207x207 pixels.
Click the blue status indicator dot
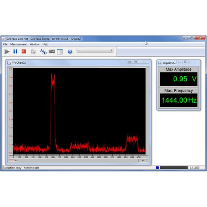pyautogui.click(x=157, y=168)
